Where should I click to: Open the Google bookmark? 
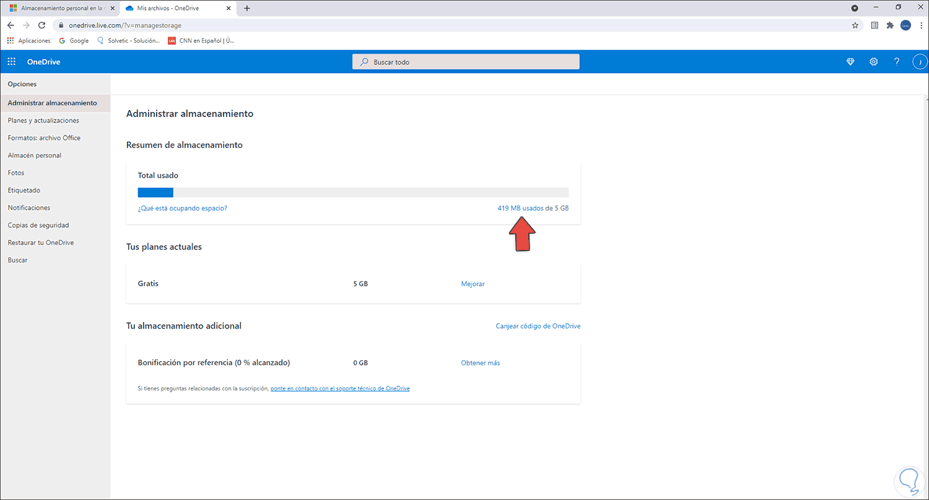[74, 41]
